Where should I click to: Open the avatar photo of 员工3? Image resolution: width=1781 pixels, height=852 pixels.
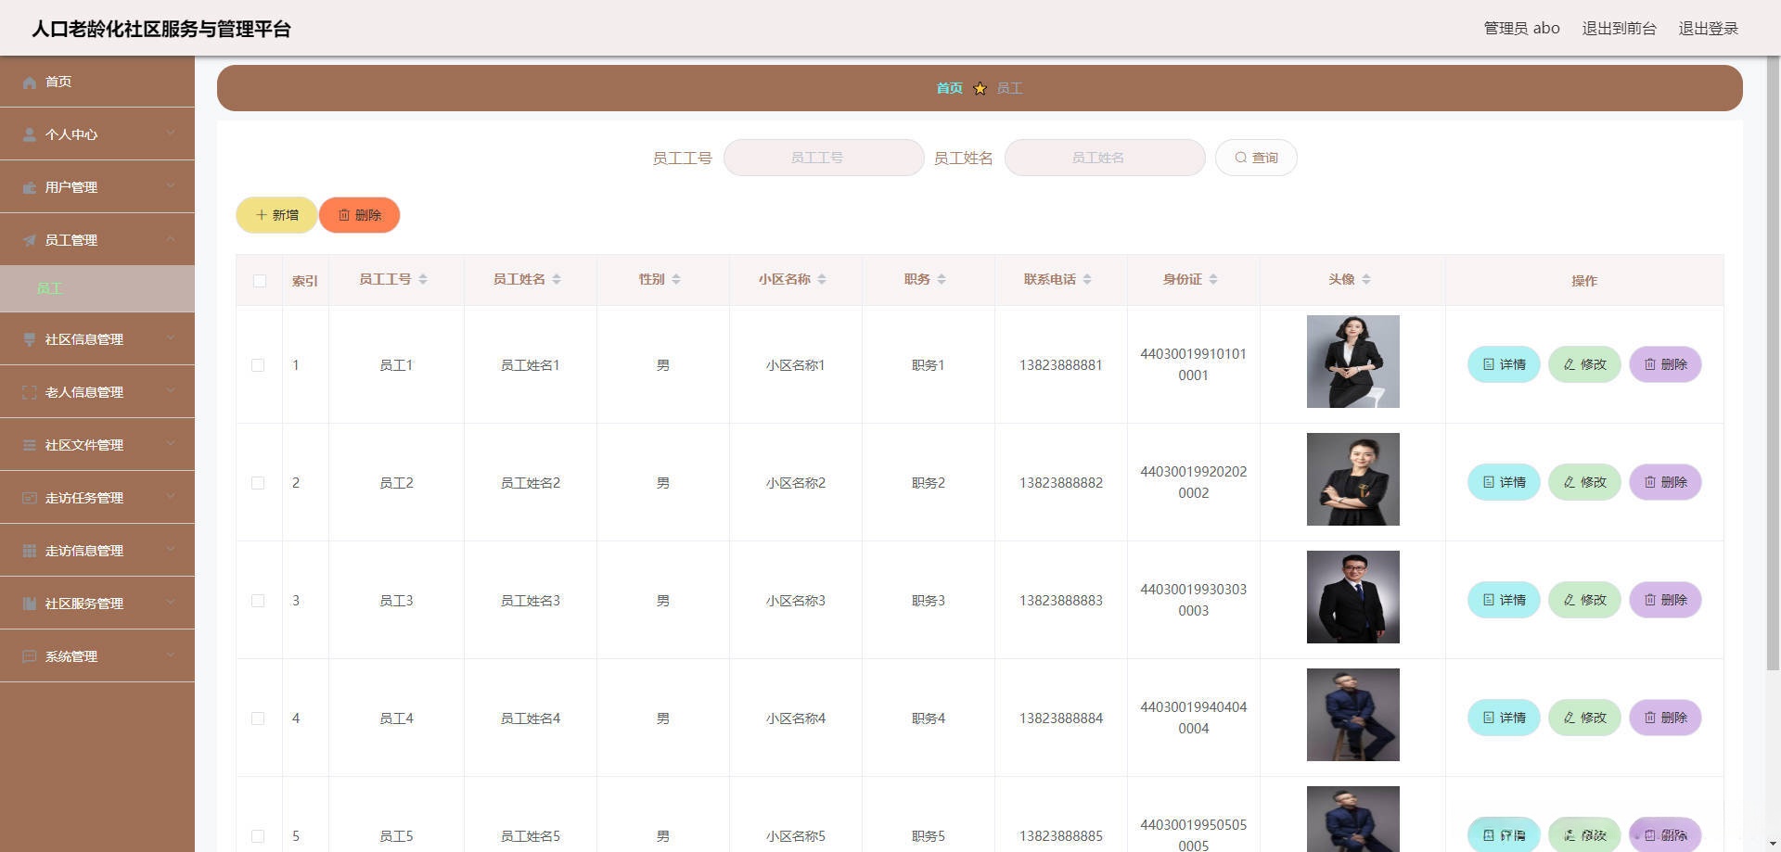(1353, 597)
